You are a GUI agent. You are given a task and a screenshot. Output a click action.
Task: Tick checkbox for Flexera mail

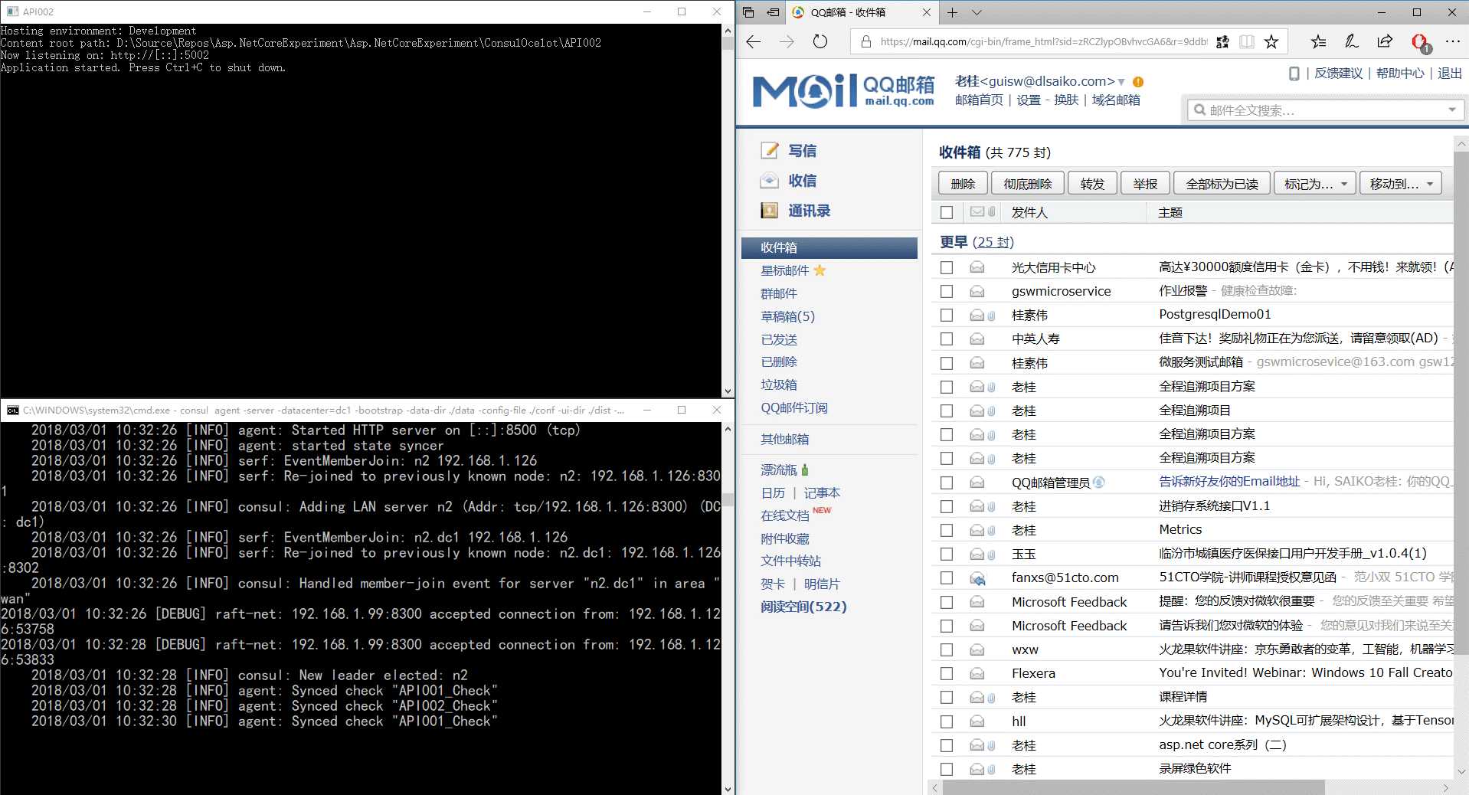click(947, 673)
